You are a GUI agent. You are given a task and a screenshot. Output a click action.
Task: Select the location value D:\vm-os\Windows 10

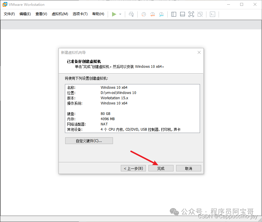pyautogui.click(x=118, y=93)
